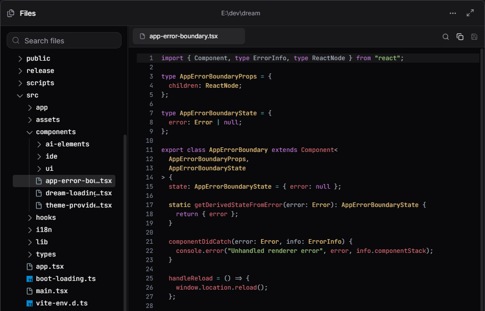485x311 pixels.
Task: Click the file icon beside app.tsx
Action: point(30,267)
